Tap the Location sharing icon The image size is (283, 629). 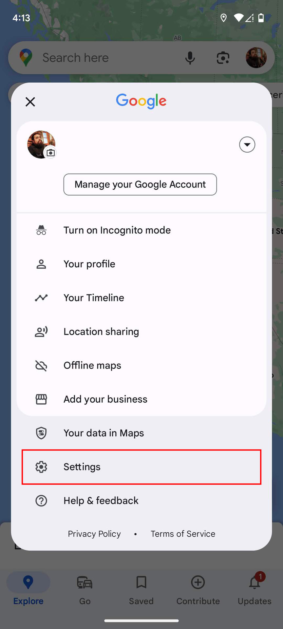point(41,332)
